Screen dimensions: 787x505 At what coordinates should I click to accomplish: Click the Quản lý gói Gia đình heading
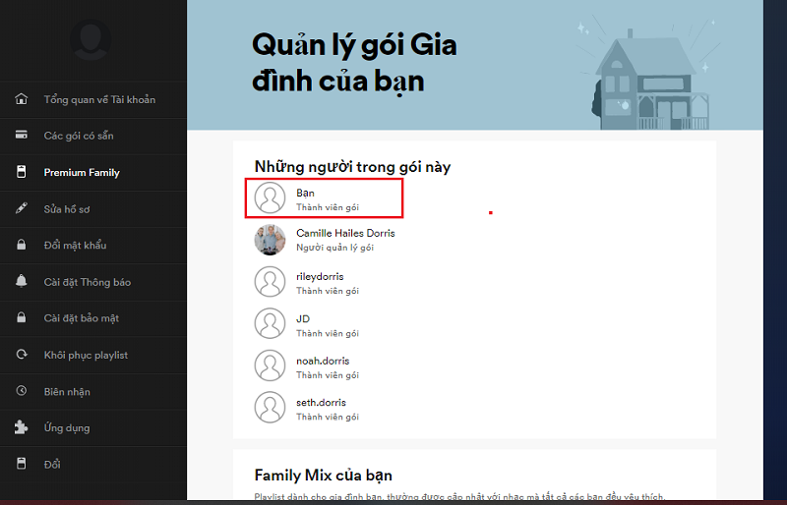click(354, 63)
